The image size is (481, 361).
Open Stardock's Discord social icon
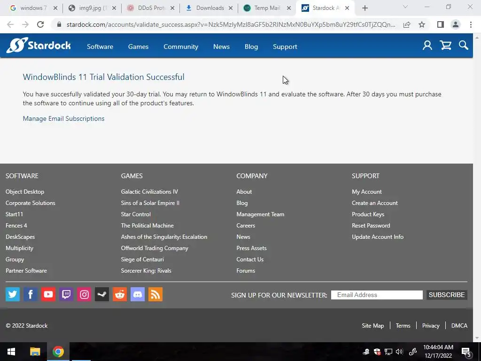(x=138, y=294)
